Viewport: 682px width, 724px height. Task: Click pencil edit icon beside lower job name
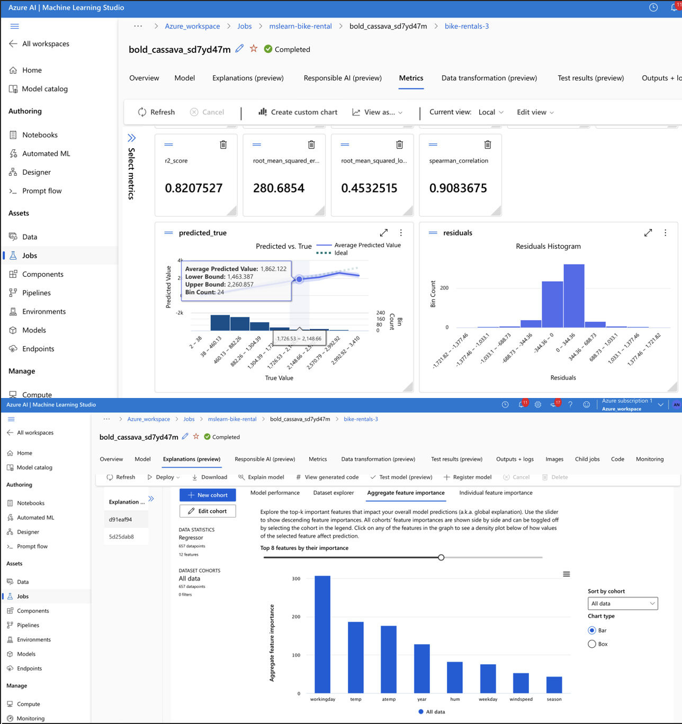[x=185, y=437]
